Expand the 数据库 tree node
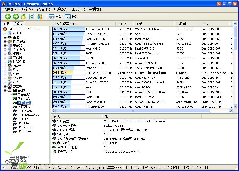Viewport: 239px width, 171px height. [x=5, y=87]
